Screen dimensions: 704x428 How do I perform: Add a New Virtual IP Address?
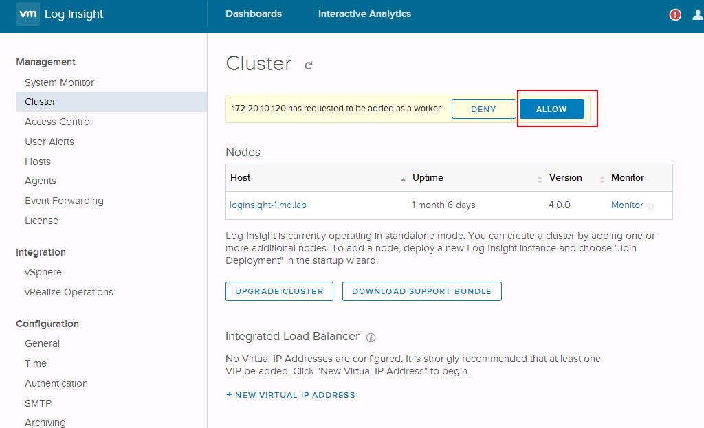pos(290,395)
